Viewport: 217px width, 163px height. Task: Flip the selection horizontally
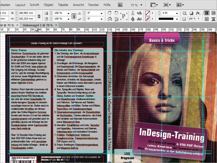[110, 19]
